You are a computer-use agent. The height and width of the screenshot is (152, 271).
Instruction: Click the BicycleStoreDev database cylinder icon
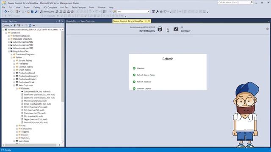click(x=160, y=29)
